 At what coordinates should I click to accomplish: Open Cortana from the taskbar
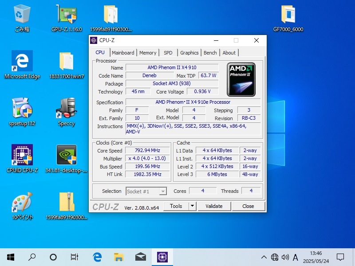coord(53,257)
